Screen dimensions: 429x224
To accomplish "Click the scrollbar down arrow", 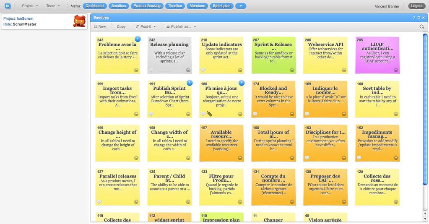I will pyautogui.click(x=425, y=219).
